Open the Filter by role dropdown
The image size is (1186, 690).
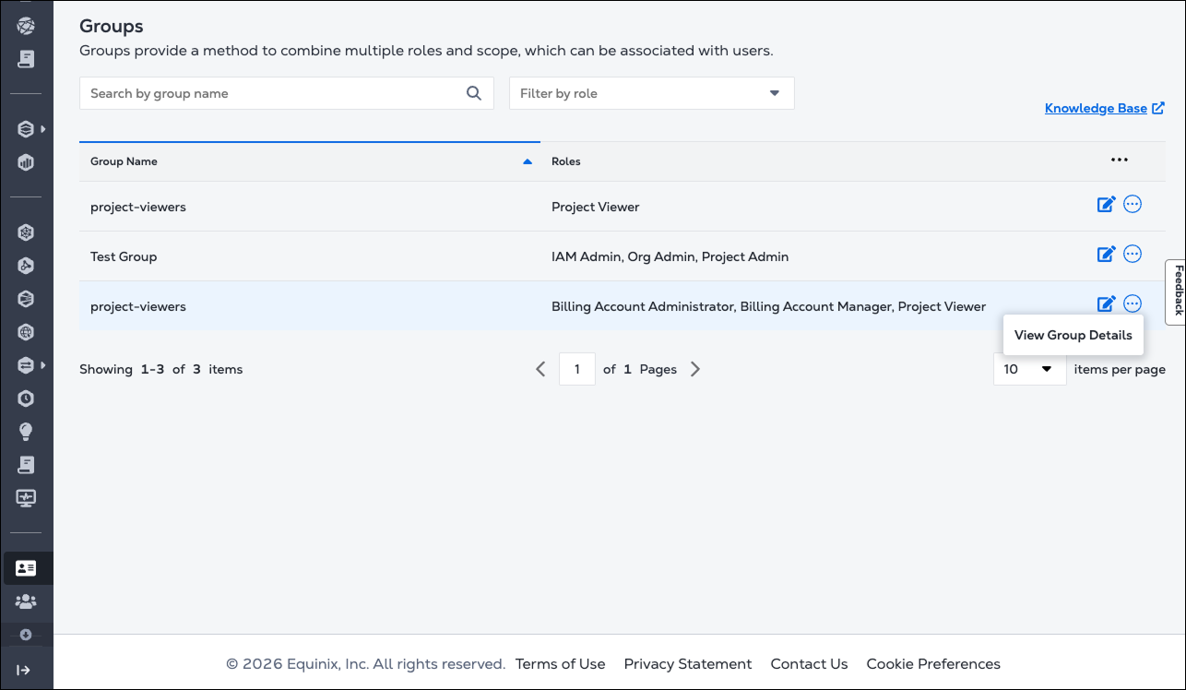click(x=651, y=93)
